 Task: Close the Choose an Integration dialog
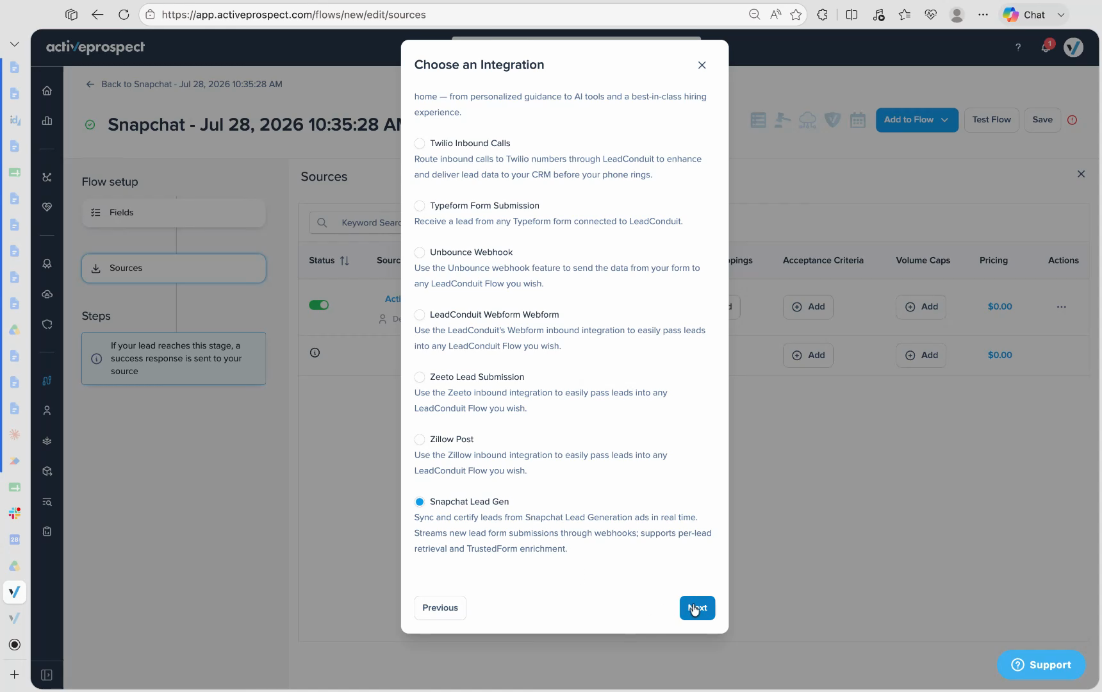coord(702,65)
